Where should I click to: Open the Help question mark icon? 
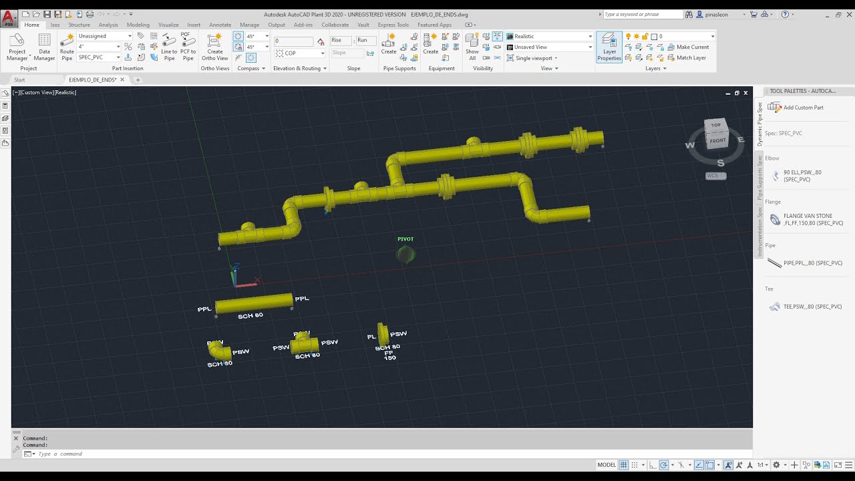tap(785, 14)
